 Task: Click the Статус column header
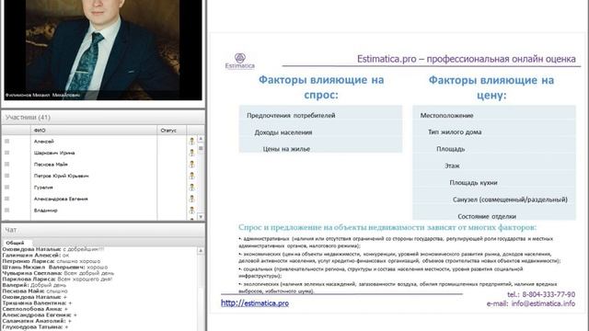coord(172,131)
